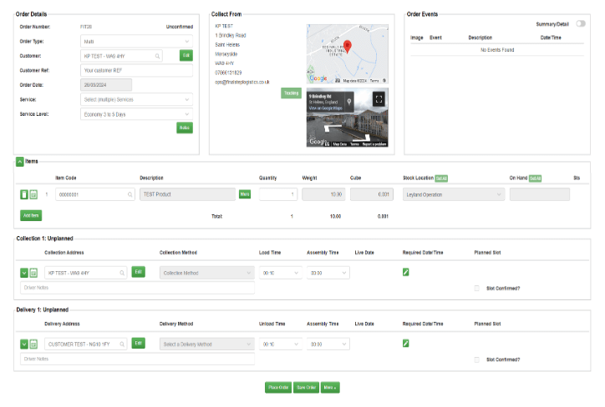
Task: Click Set All next to On Hand
Action: pos(535,178)
